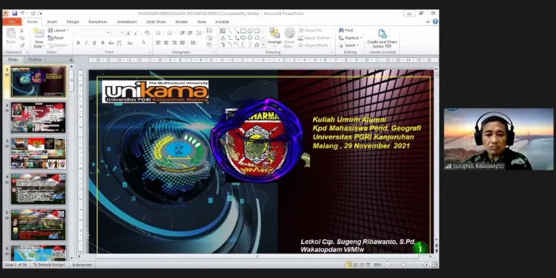Click the columns icon in Paragraph

tap(193, 42)
